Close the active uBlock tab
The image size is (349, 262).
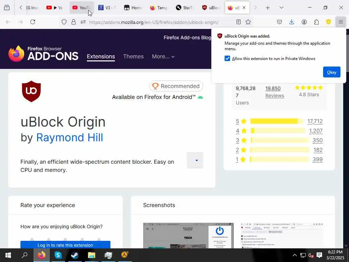point(244,8)
